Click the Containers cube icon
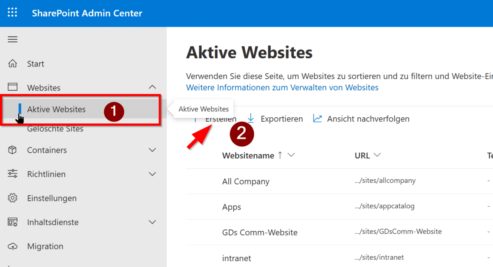Viewport: 493px width, 267px height. tap(13, 150)
